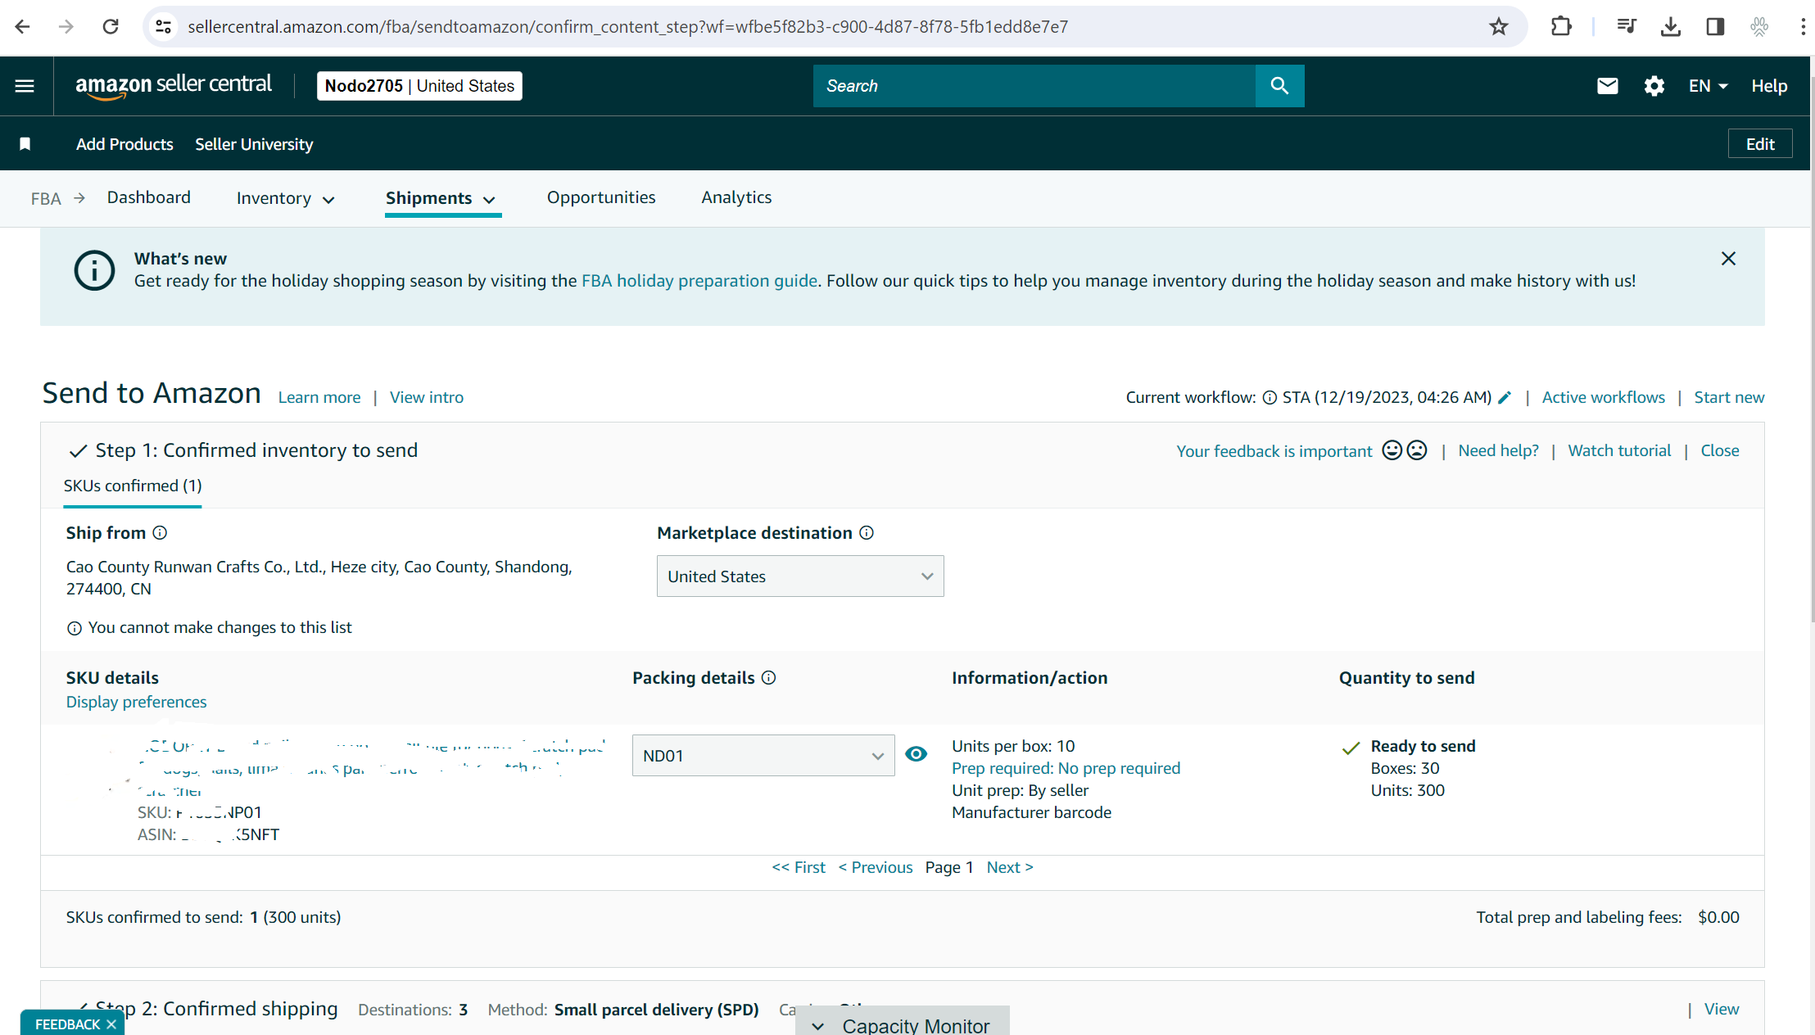Expand Shipments menu
This screenshot has width=1815, height=1035.
(441, 198)
